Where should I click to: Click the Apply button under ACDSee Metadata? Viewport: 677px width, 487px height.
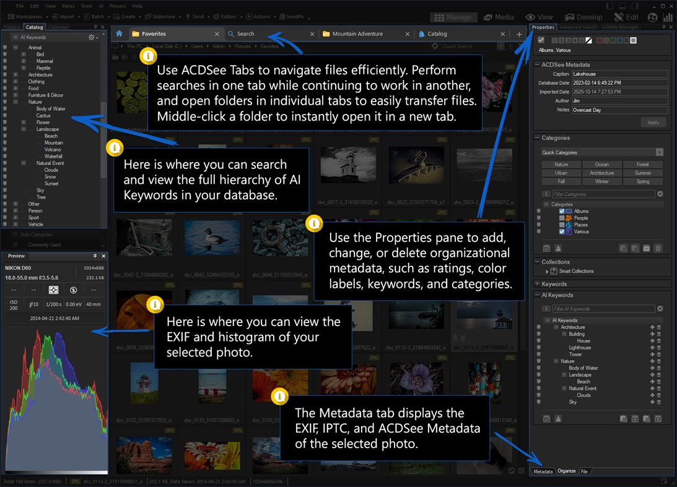pyautogui.click(x=653, y=122)
